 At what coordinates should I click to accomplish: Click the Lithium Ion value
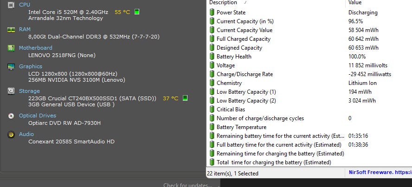362,83
